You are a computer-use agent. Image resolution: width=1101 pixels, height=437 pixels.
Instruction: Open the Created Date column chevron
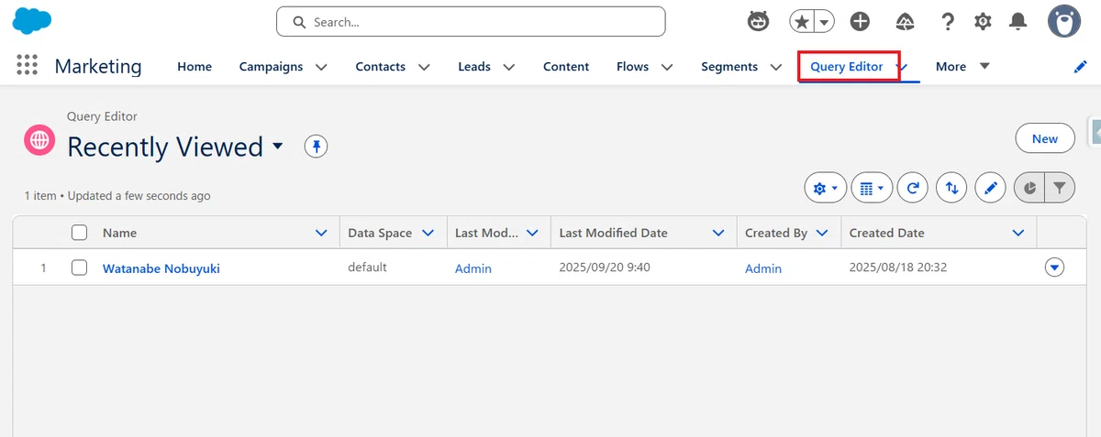pos(1018,233)
